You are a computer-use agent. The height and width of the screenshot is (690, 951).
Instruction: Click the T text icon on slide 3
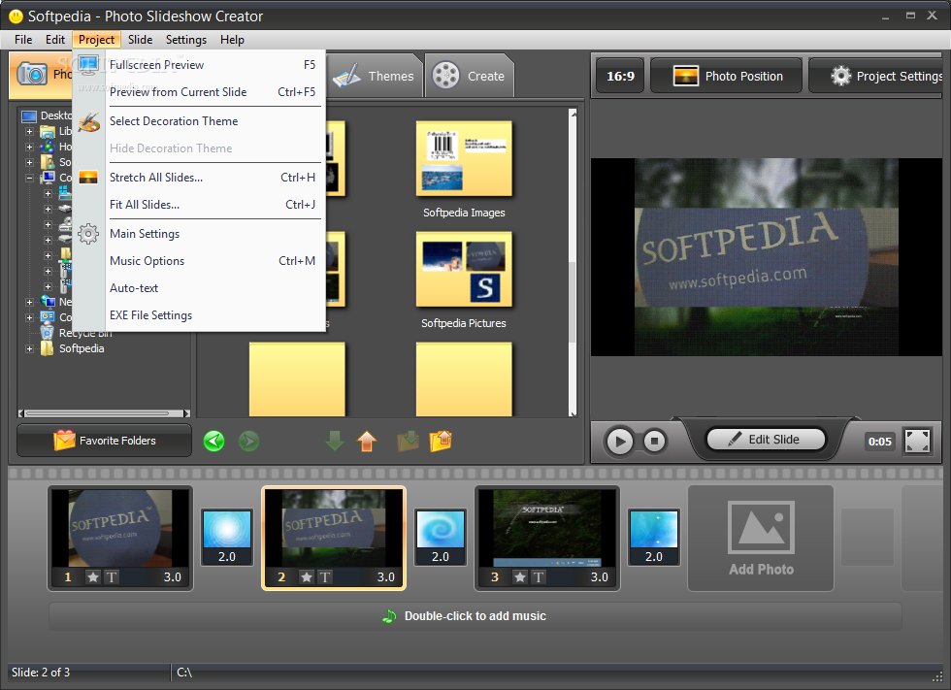click(538, 577)
